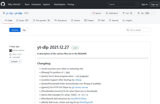Open the Actions tab
Viewport: 160px width, 104px height.
(75, 20)
